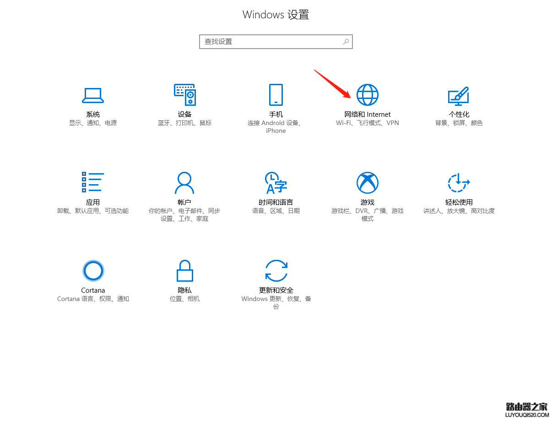Viewport: 552px width, 421px height.
Task: Click the text 背景、锁屏、颜色
Action: pos(459,123)
